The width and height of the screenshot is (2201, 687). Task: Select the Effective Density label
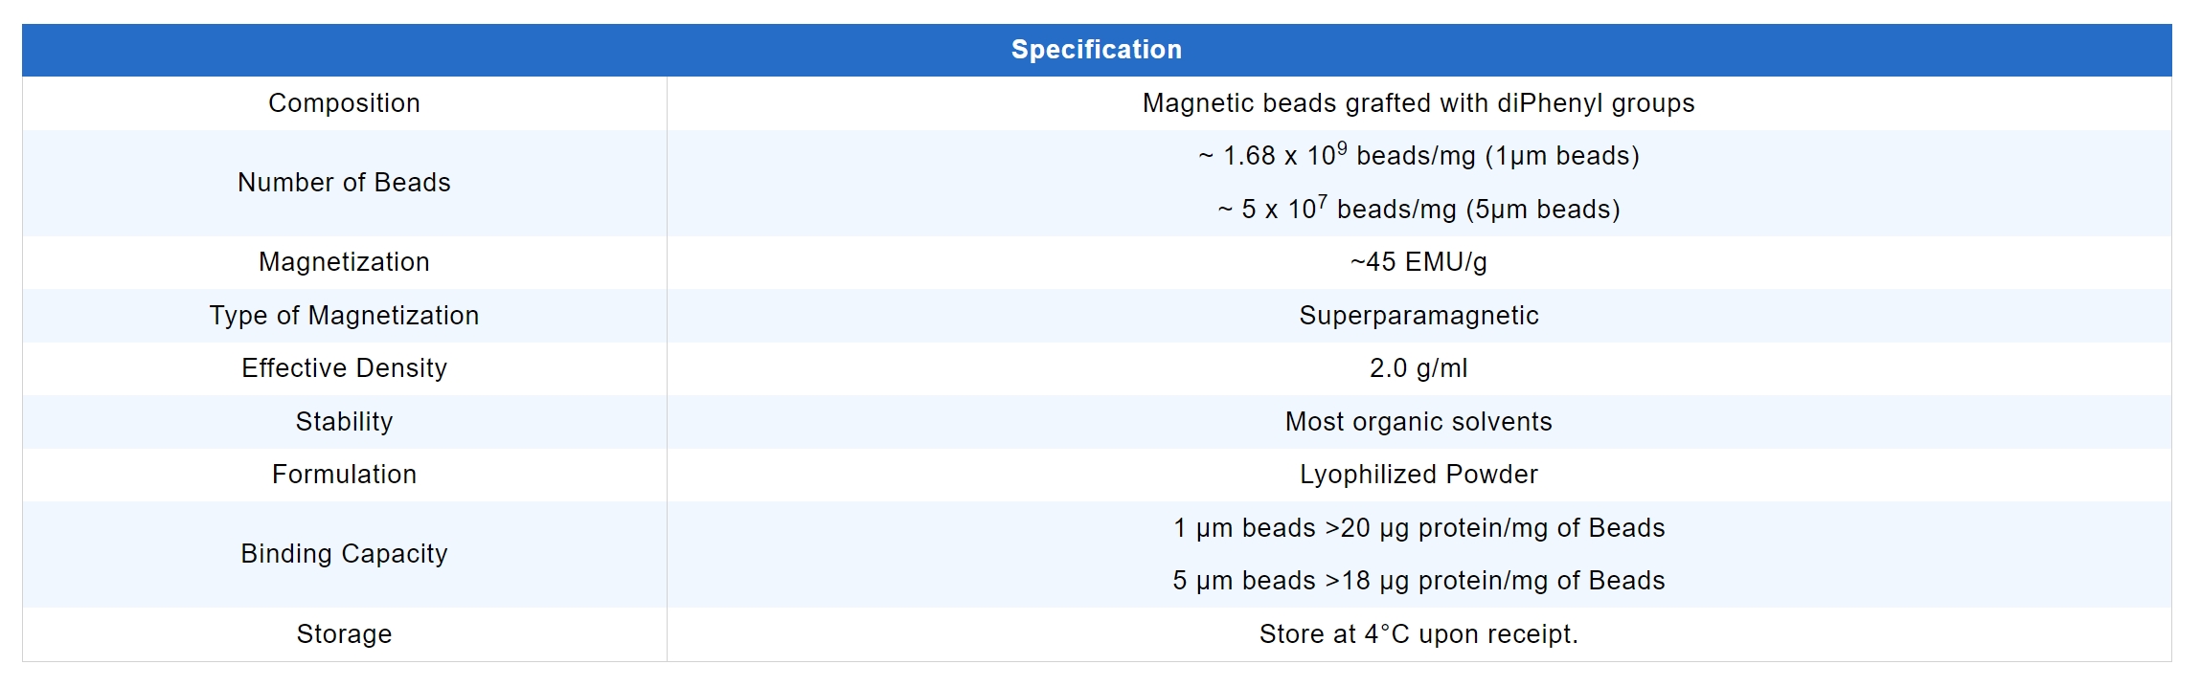(344, 368)
